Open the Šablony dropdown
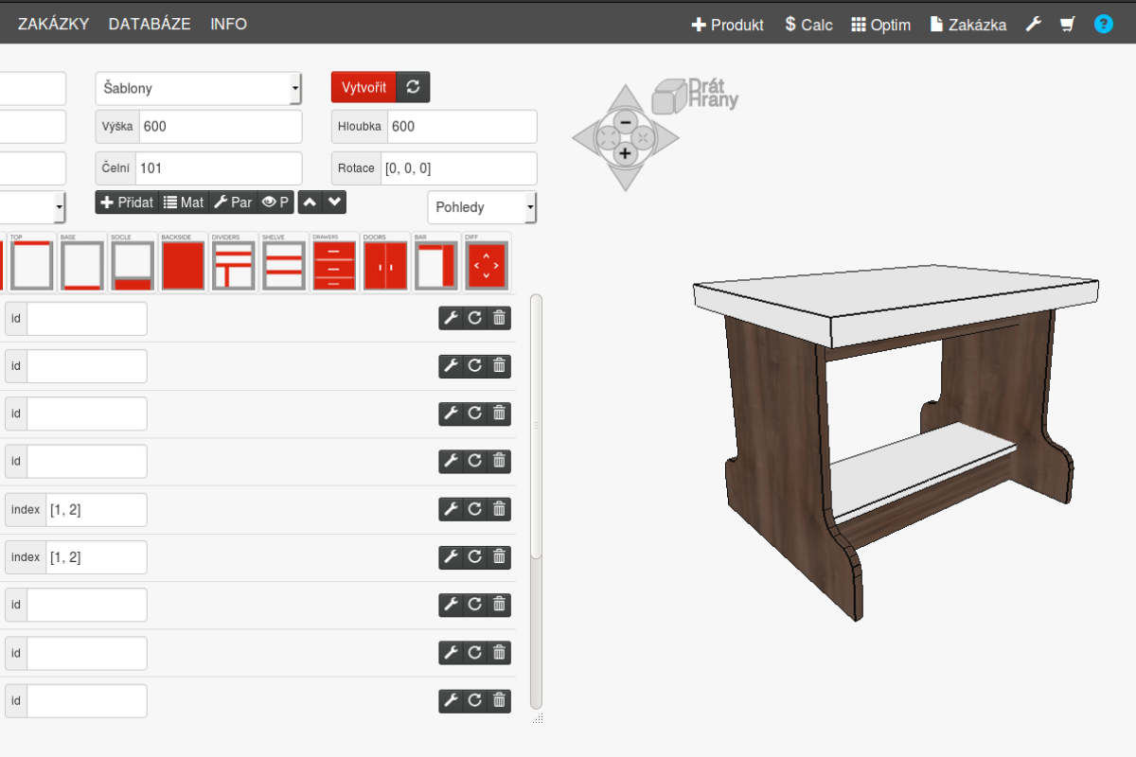The width and height of the screenshot is (1136, 757). coord(199,88)
